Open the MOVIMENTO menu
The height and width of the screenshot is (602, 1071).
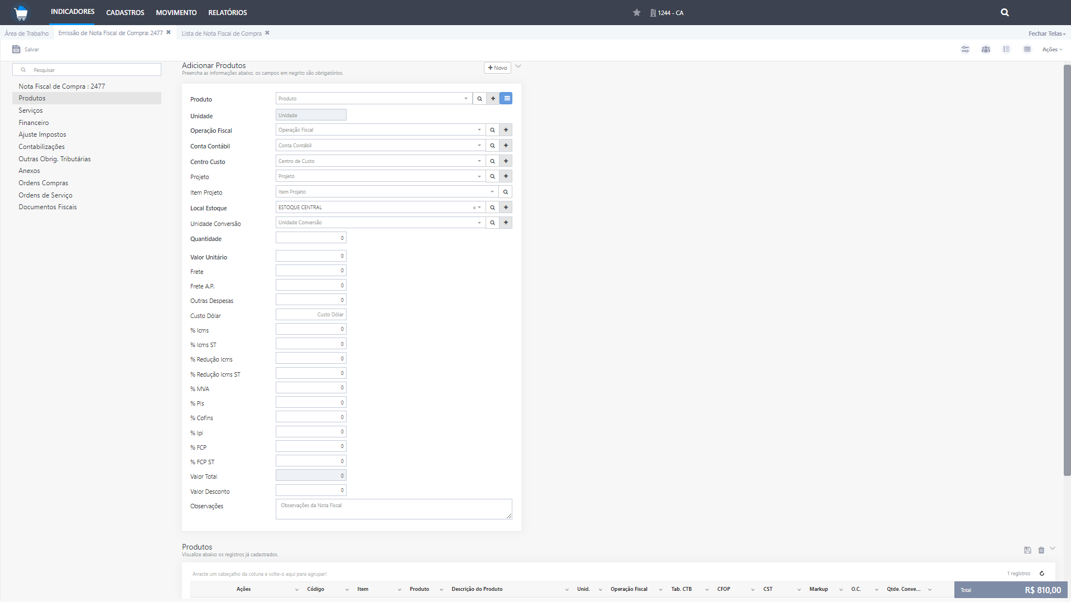pyautogui.click(x=176, y=12)
